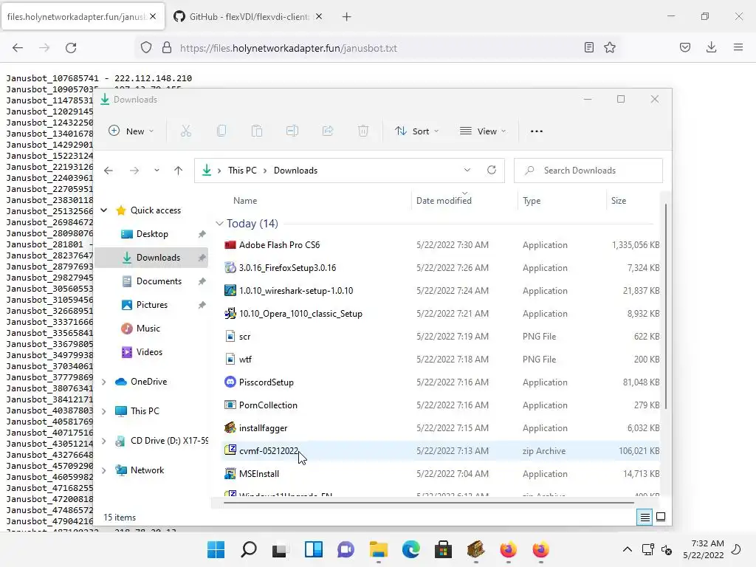Save page to Pocket icon
The image size is (756, 567).
[685, 47]
